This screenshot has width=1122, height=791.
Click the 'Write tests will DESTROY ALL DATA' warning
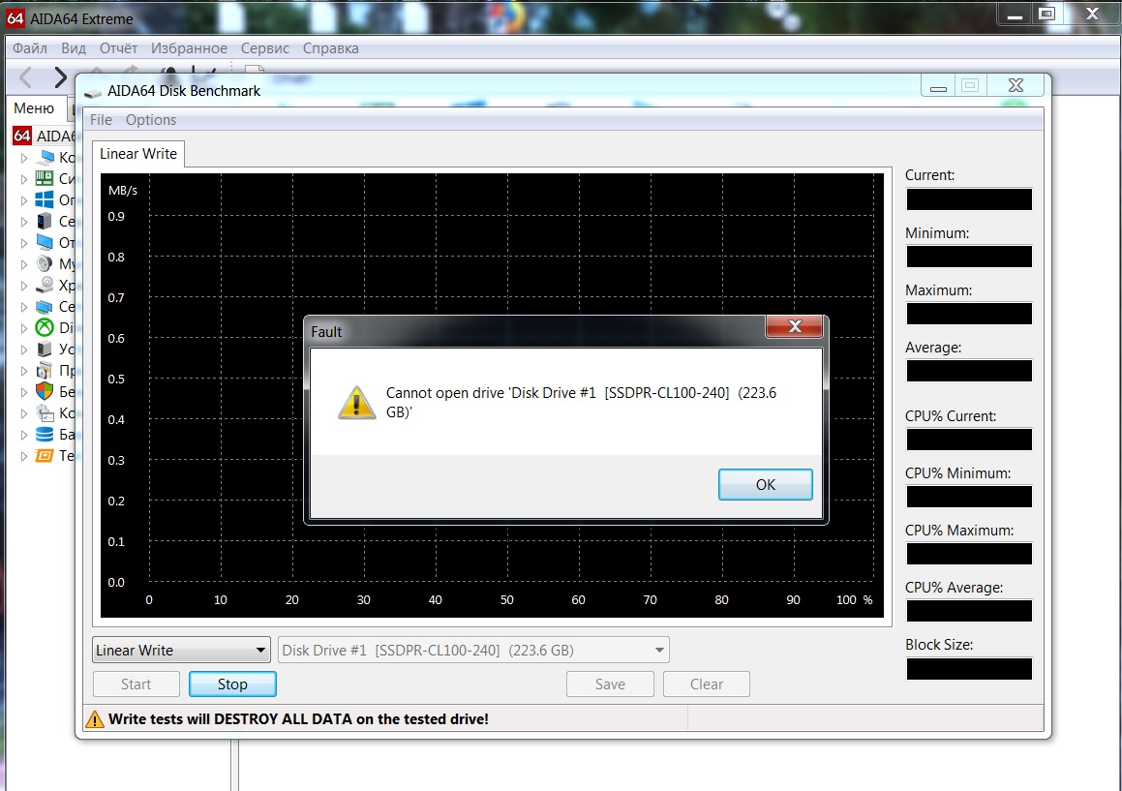coord(298,719)
